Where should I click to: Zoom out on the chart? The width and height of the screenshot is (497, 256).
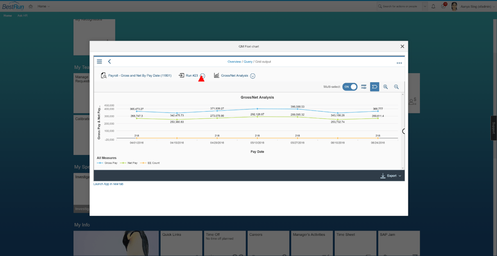coord(396,87)
